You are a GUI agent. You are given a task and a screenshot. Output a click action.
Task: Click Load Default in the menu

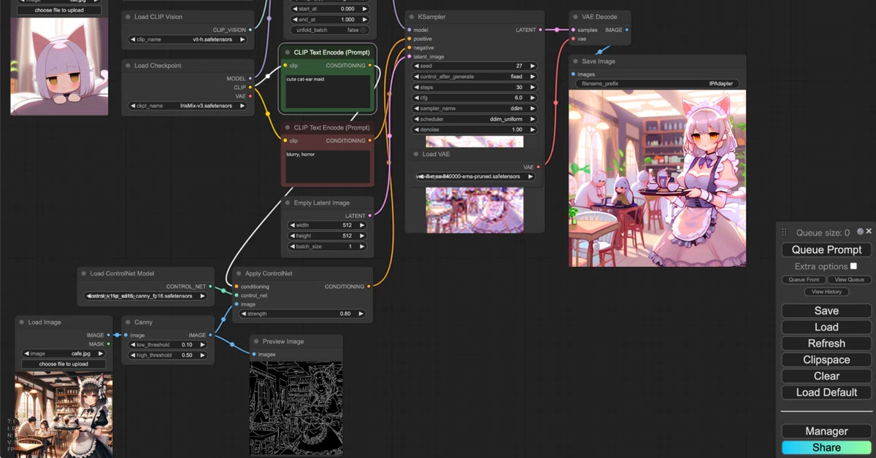[x=826, y=392]
